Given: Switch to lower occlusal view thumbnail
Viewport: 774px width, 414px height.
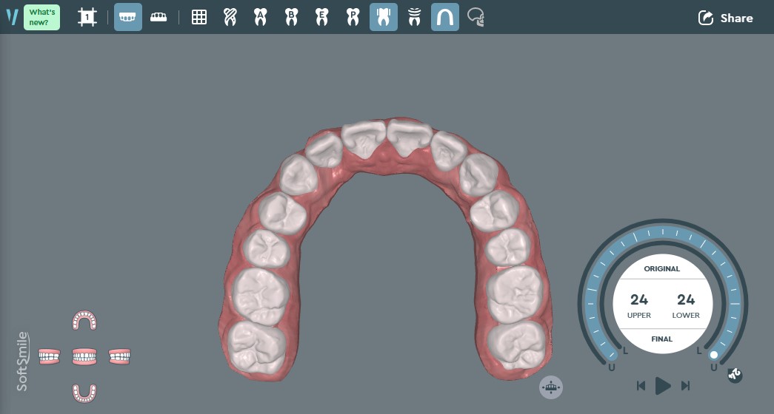Looking at the screenshot, I should (x=84, y=392).
